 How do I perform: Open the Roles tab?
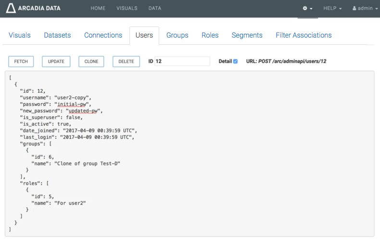coord(210,35)
